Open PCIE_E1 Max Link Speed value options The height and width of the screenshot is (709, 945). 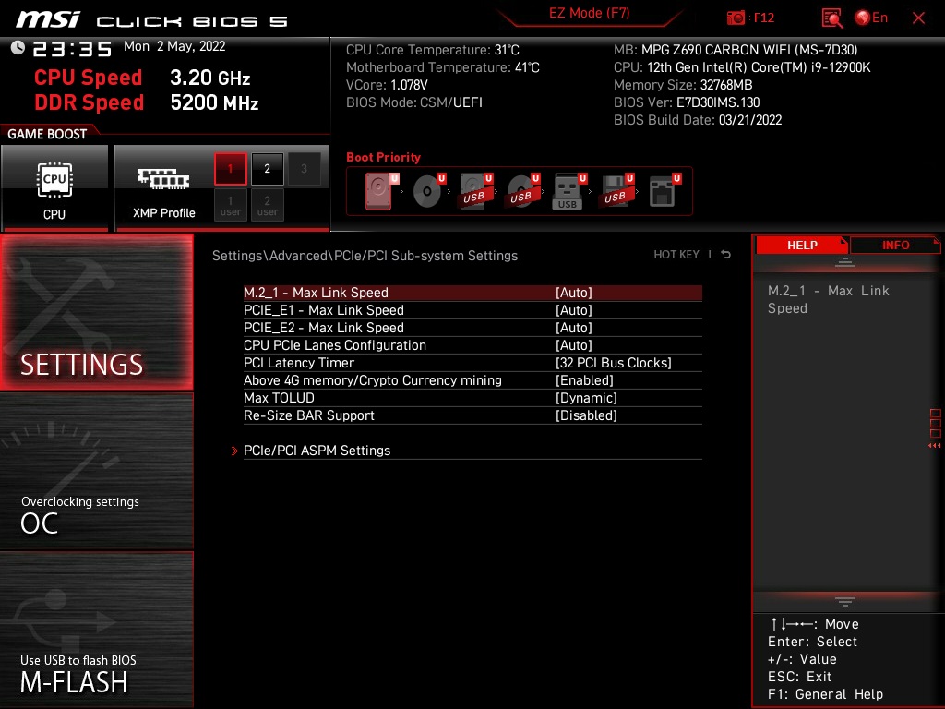tap(574, 310)
